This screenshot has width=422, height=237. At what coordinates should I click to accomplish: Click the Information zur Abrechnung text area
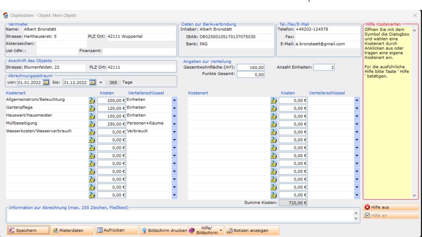point(180,216)
